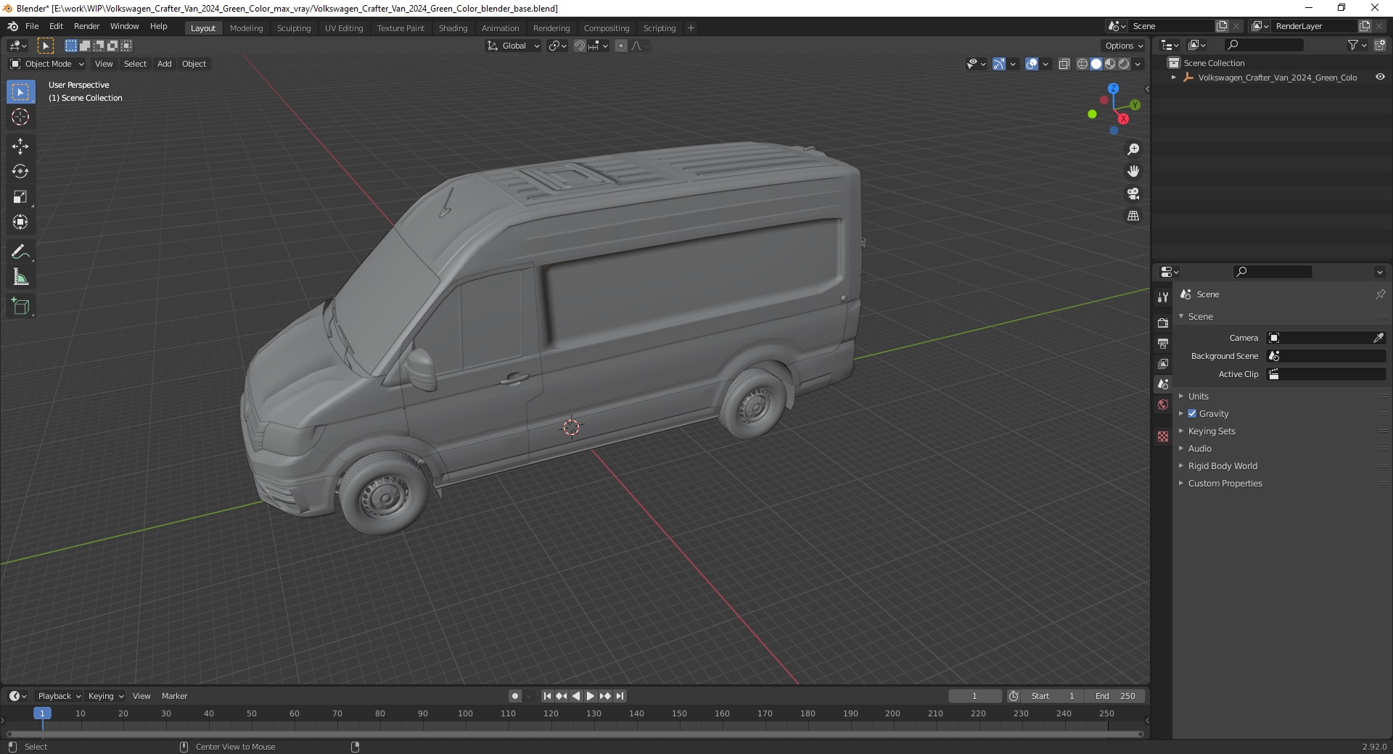This screenshot has width=1393, height=754.
Task: Click the new collection icon in Outliner
Action: [x=1380, y=45]
